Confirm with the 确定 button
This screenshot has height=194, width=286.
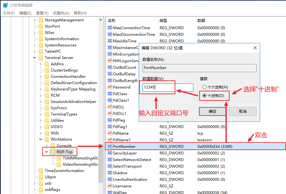(213, 111)
